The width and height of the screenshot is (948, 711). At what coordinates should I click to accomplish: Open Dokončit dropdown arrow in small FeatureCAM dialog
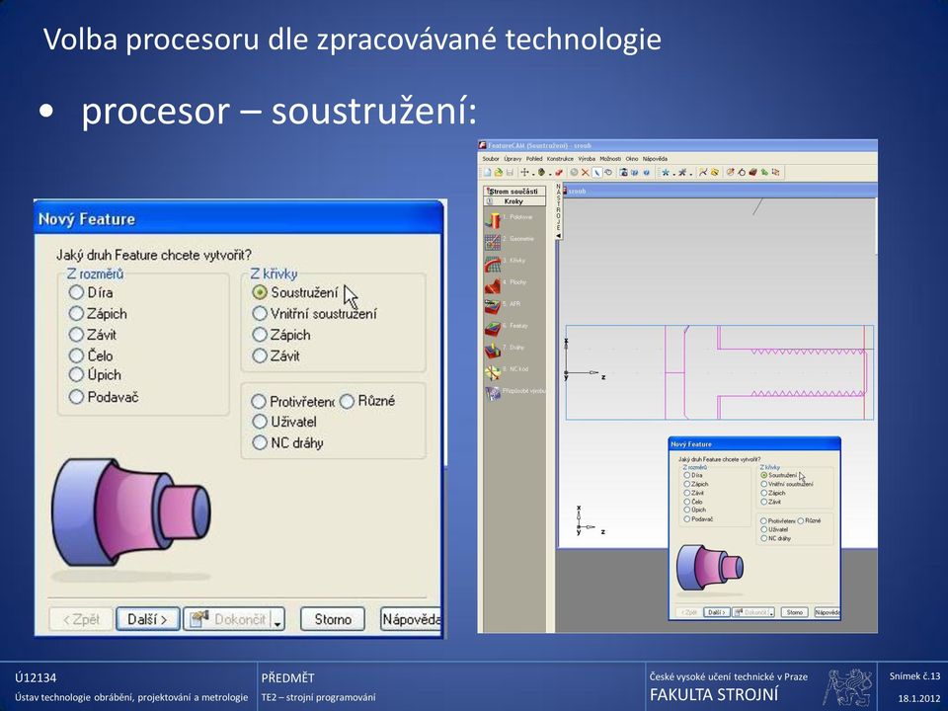click(772, 613)
